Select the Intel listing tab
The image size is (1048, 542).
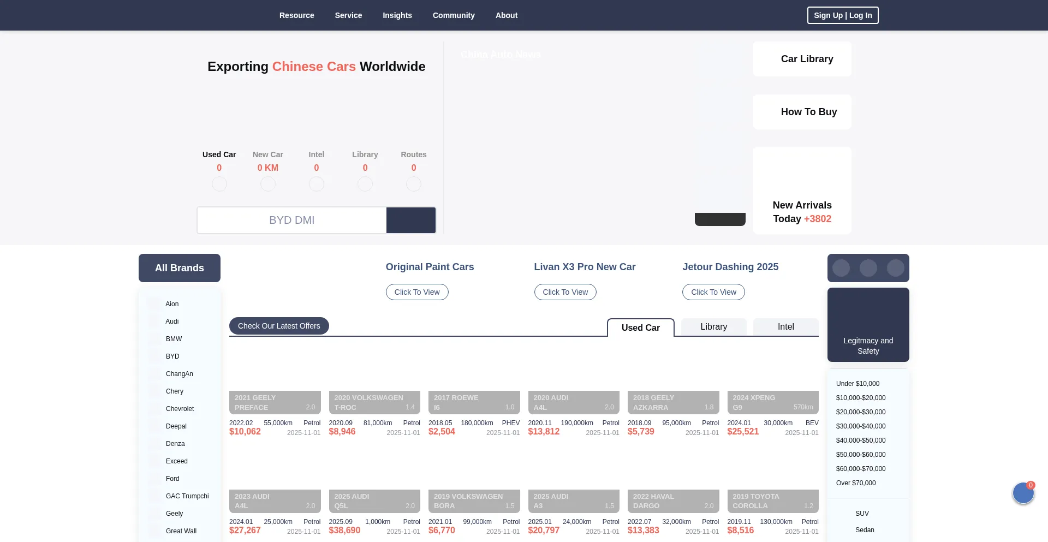785,327
